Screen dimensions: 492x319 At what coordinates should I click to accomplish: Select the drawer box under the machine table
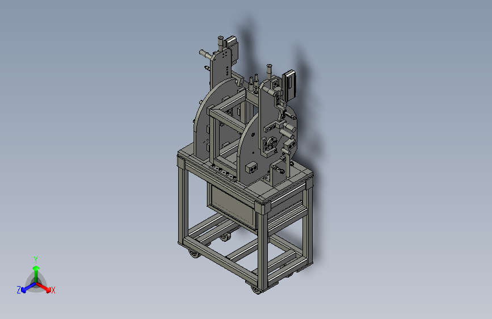tap(232, 207)
